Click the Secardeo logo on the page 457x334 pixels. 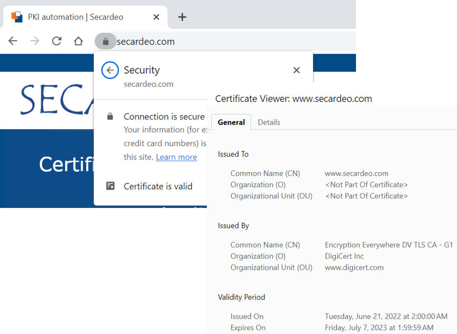(x=57, y=100)
